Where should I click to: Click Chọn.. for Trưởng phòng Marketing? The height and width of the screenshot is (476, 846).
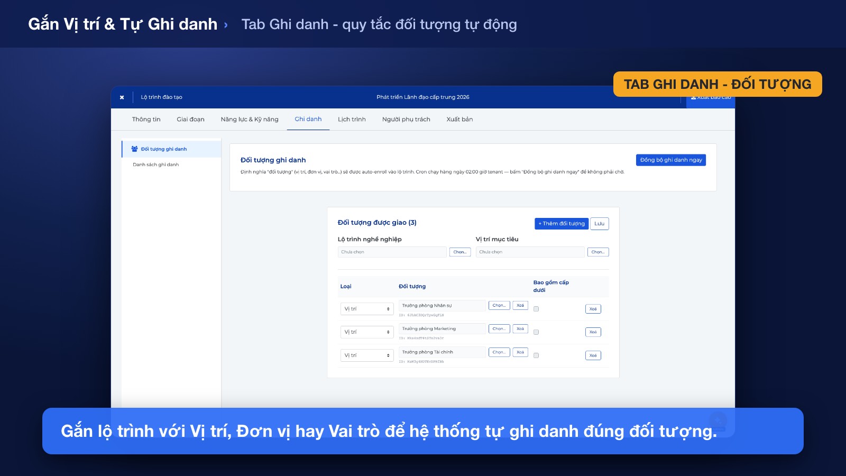499,329
